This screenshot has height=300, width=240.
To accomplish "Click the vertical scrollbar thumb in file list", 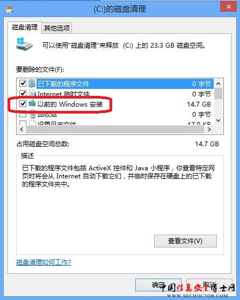I will (x=218, y=93).
